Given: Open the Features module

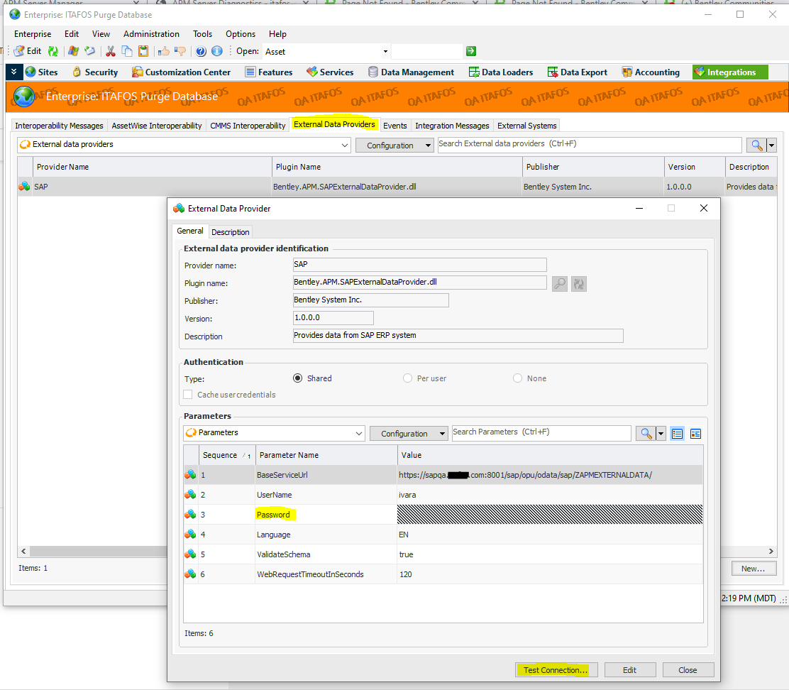Looking at the screenshot, I should pyautogui.click(x=269, y=72).
